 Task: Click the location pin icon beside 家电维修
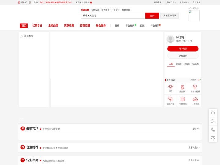point(22,36)
